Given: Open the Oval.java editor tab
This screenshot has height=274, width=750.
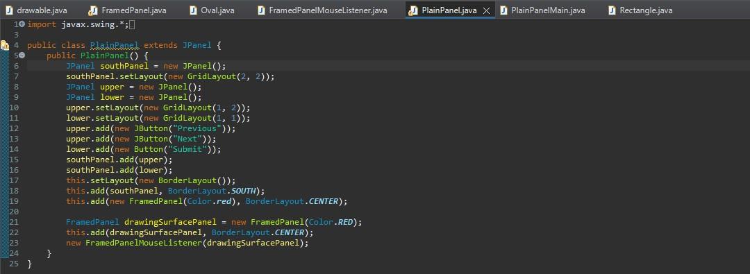Looking at the screenshot, I should 212,10.
